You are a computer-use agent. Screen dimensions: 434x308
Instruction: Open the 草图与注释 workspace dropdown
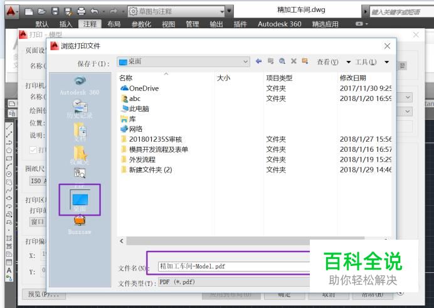click(176, 11)
